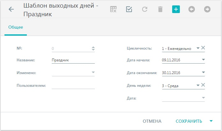Screen dimensions: 222x131
Task: Click the table delete icon in header
Action: point(113,9)
